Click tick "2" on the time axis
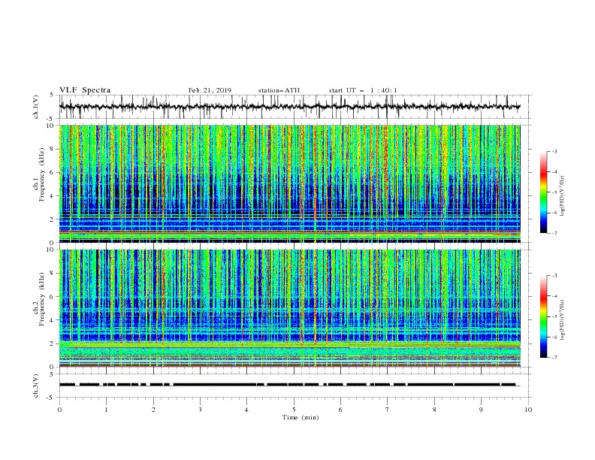The image size is (595, 460). coord(153,410)
